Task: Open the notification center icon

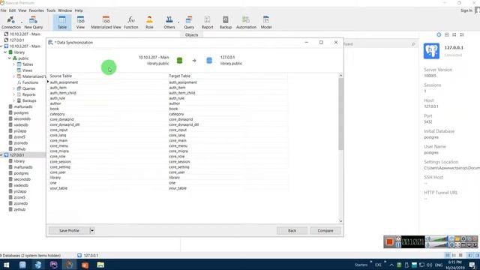Action: [x=472, y=265]
